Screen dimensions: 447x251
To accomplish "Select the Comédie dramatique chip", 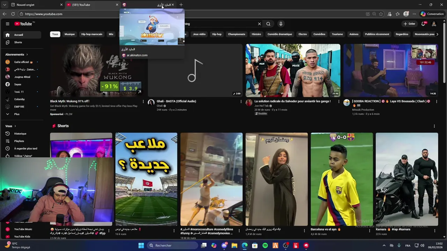I will [280, 34].
